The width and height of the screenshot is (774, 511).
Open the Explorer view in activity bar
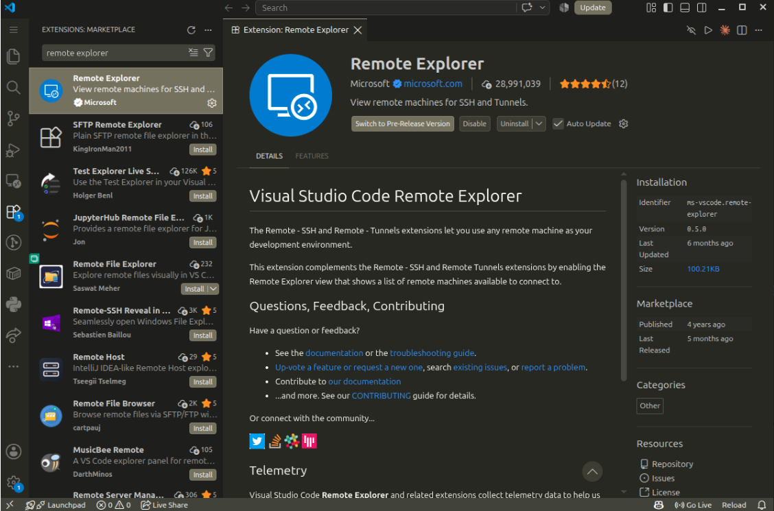point(13,56)
